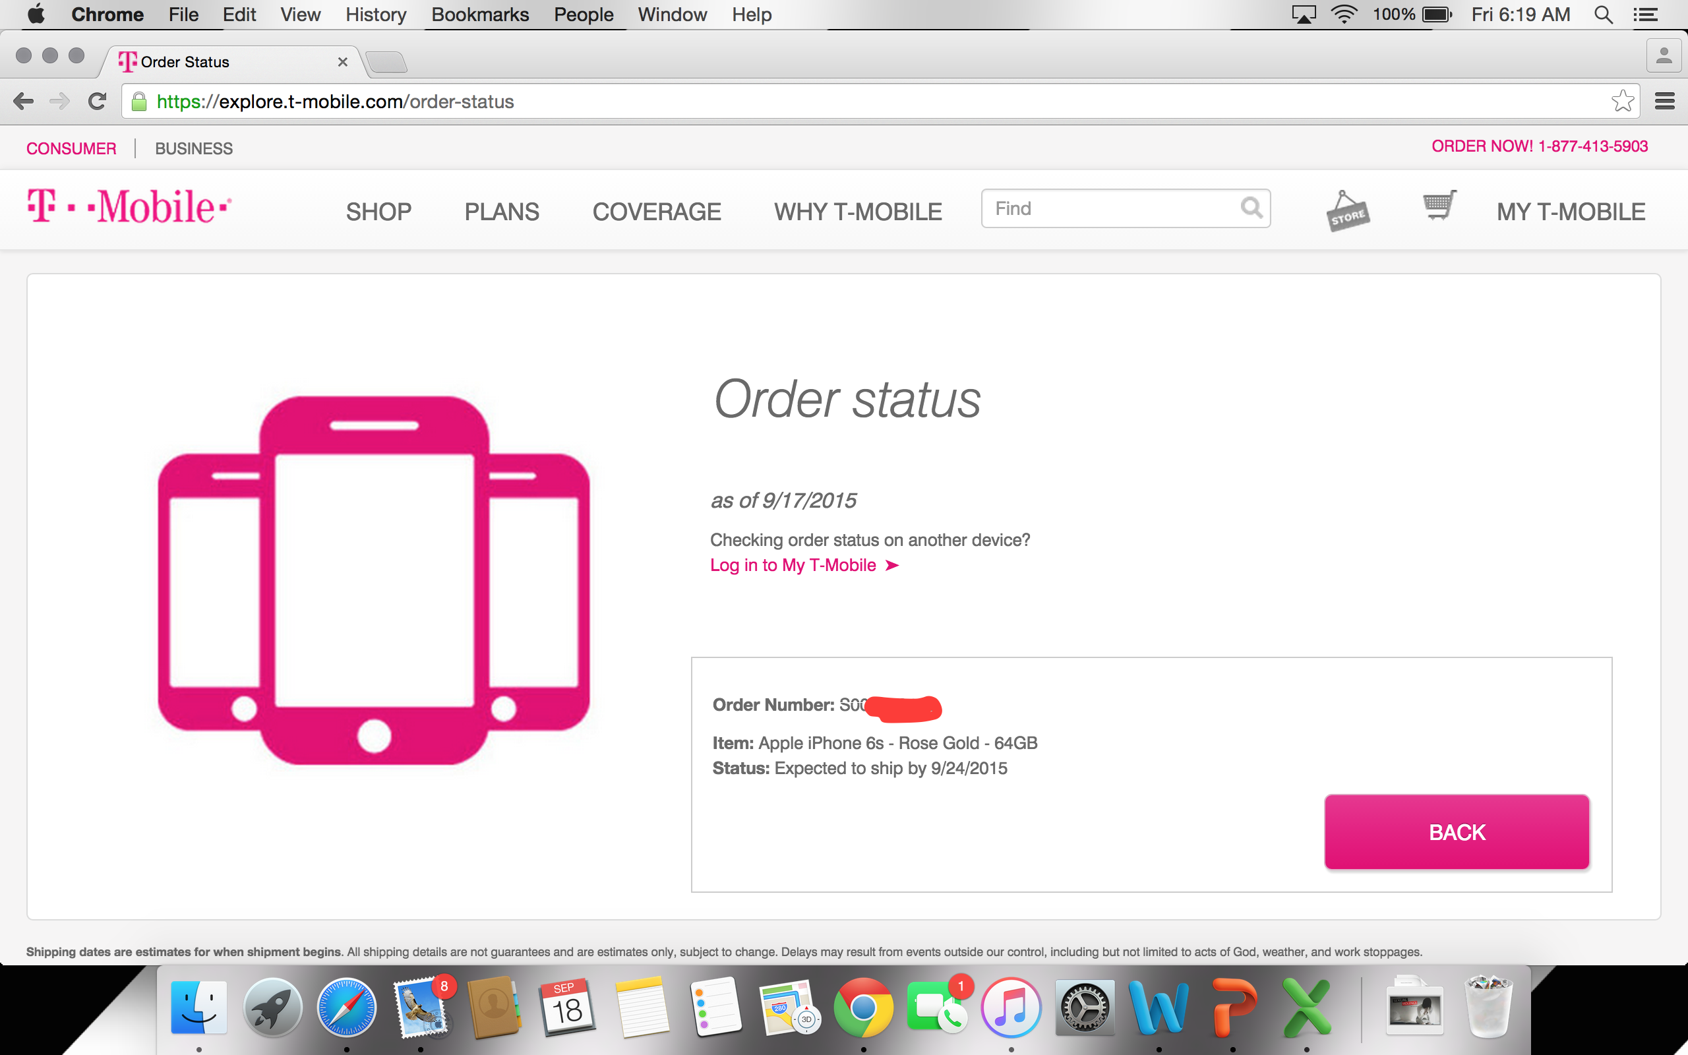The width and height of the screenshot is (1688, 1055).
Task: Bookmark this page with the star
Action: click(1623, 102)
